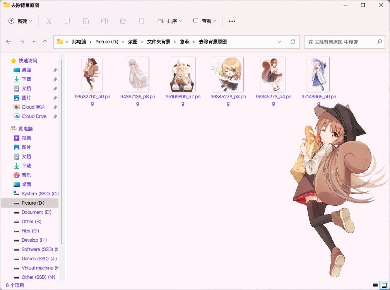Viewport: 390px width, 290px height.
Task: Refresh the current folder view
Action: click(293, 42)
